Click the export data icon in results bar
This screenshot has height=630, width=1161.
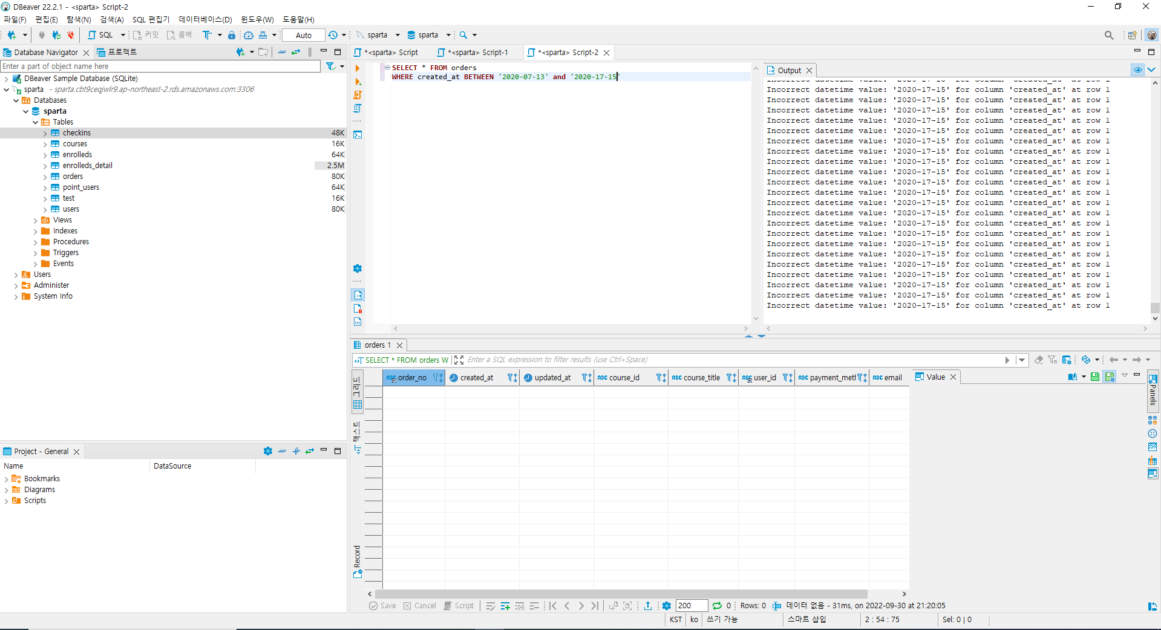tap(648, 606)
